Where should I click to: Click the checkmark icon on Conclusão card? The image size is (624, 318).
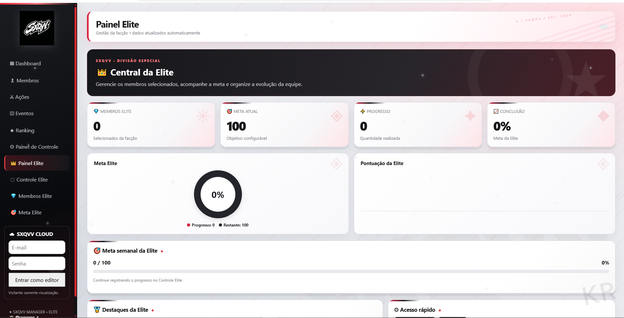[496, 111]
